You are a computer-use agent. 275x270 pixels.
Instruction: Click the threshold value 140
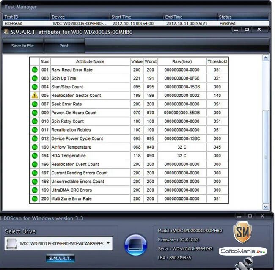pyautogui.click(x=217, y=96)
